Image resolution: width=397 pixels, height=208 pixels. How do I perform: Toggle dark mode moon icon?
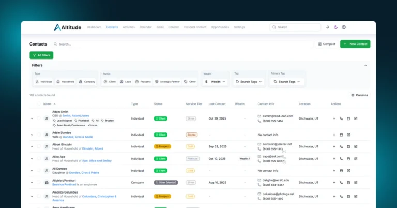[335, 27]
